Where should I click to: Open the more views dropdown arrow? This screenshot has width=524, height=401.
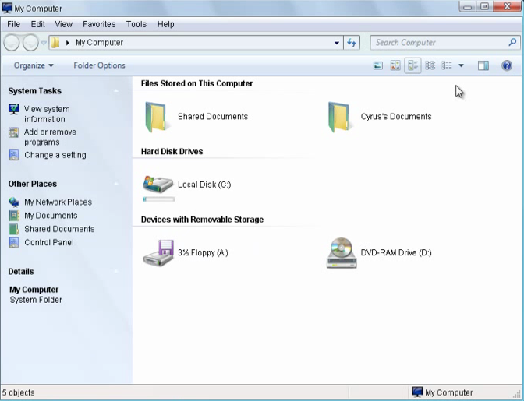(x=461, y=65)
